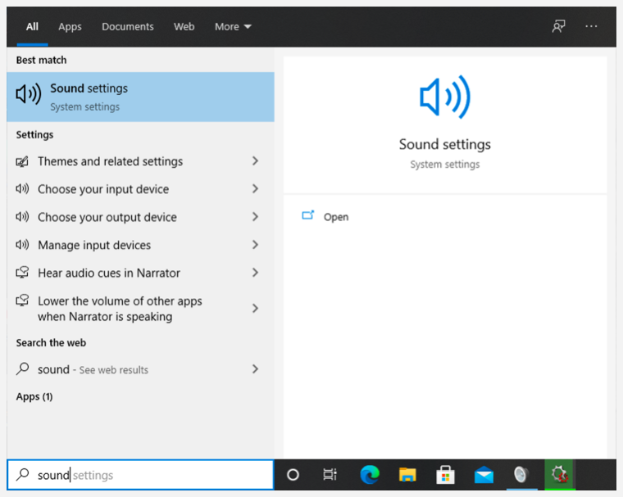
Task: Expand the sound web results arrow
Action: pos(255,369)
